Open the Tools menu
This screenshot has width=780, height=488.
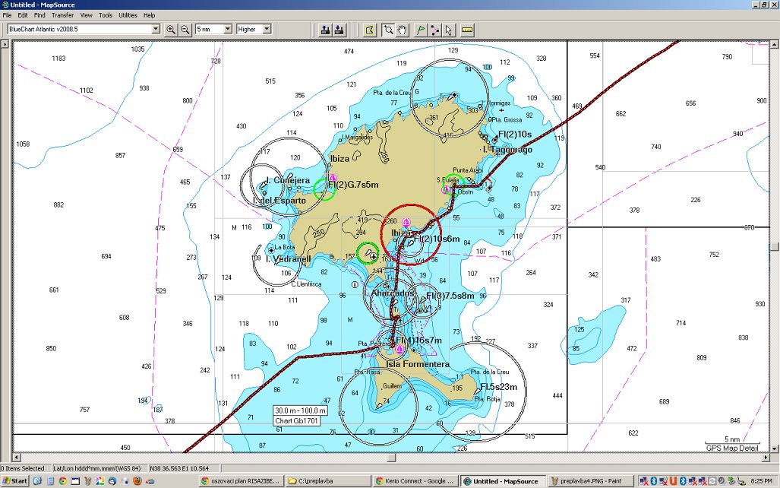tap(106, 15)
